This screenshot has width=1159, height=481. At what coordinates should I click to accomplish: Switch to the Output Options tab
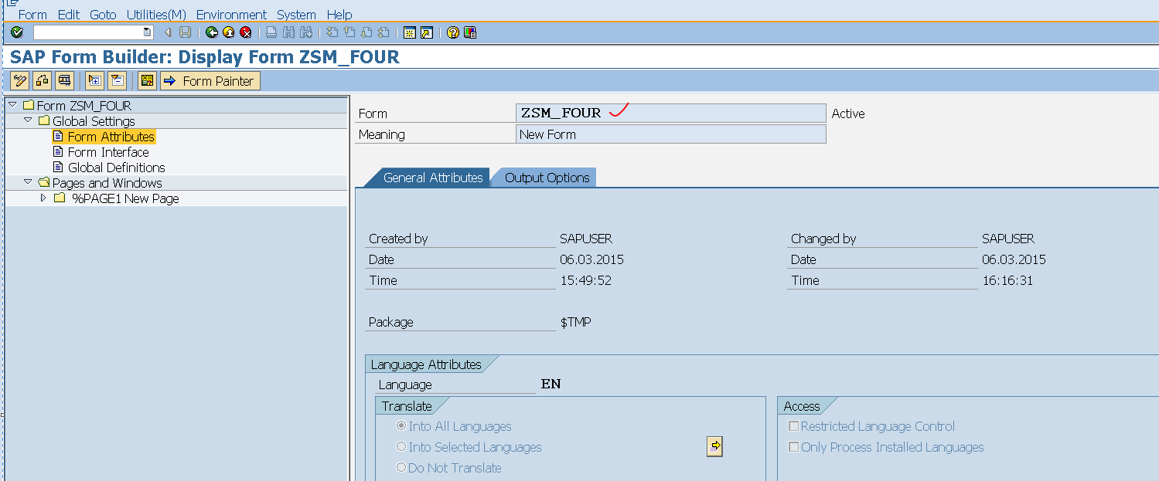[x=547, y=178]
